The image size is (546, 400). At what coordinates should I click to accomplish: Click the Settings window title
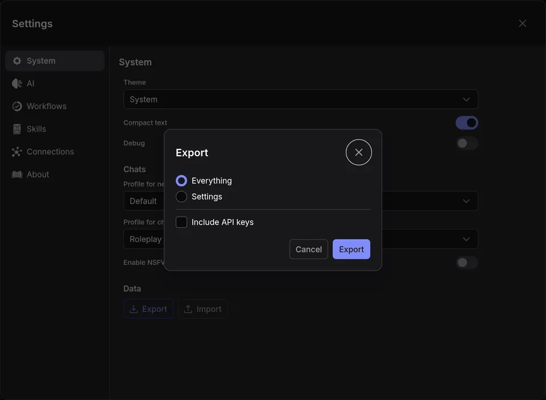click(32, 24)
